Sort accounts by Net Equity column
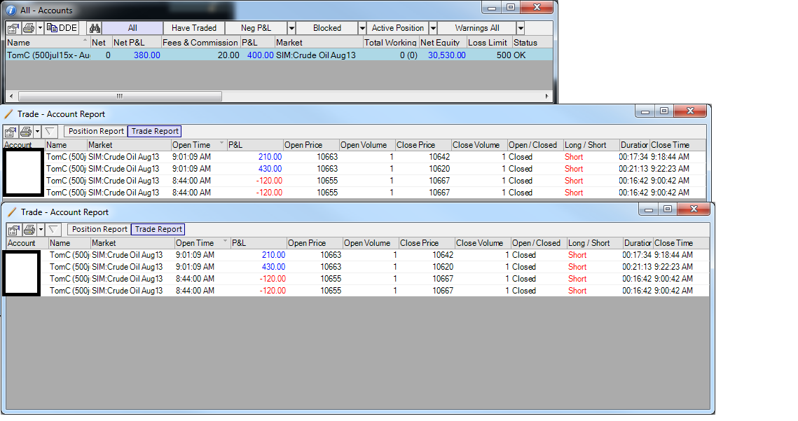The image size is (798, 421). pos(442,43)
